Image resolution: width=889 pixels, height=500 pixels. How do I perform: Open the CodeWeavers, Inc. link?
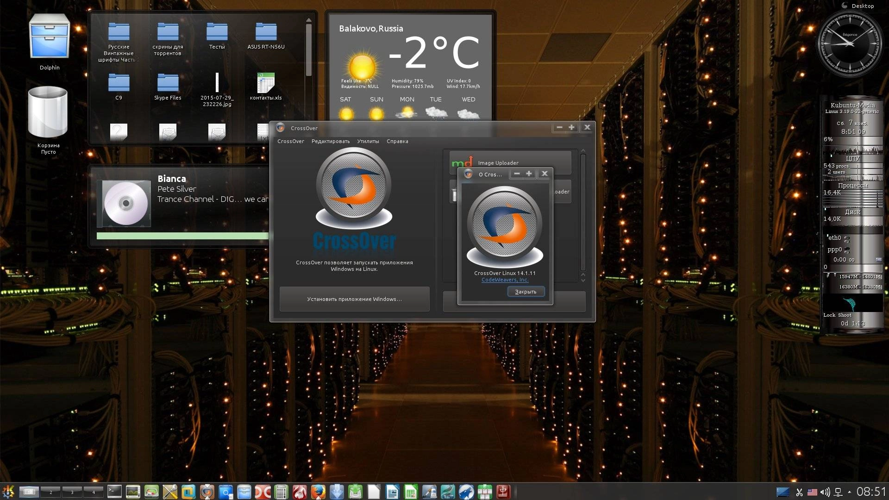pyautogui.click(x=505, y=280)
